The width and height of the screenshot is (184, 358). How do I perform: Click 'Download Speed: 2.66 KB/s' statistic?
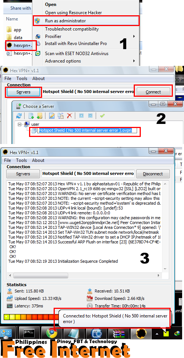[x=119, y=298]
